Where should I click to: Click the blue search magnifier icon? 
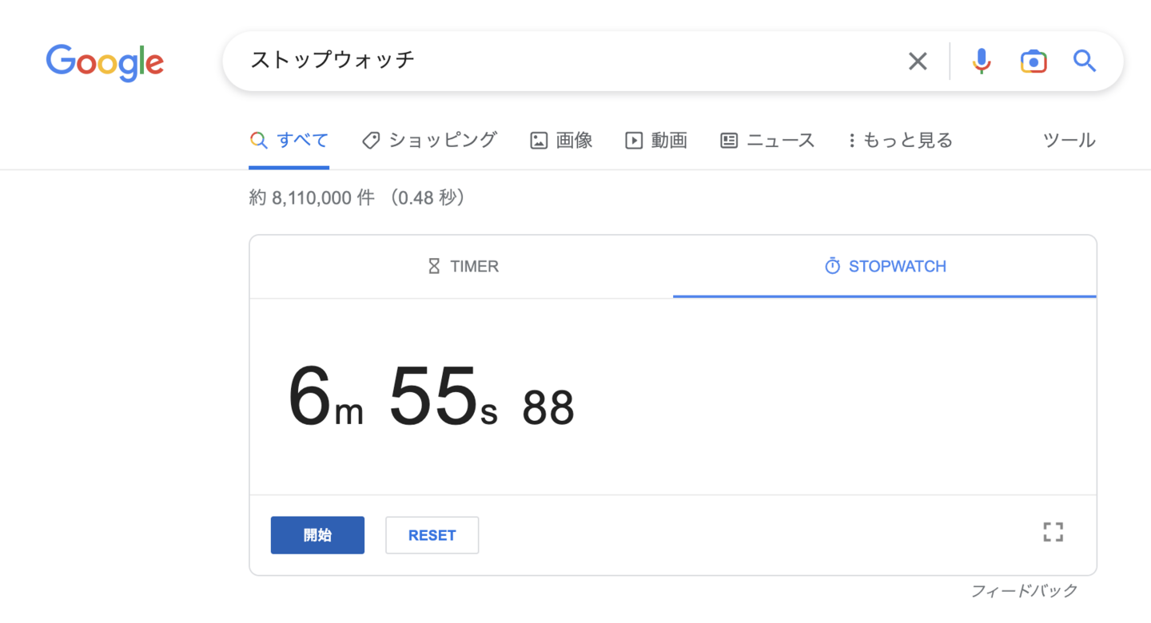click(1084, 62)
